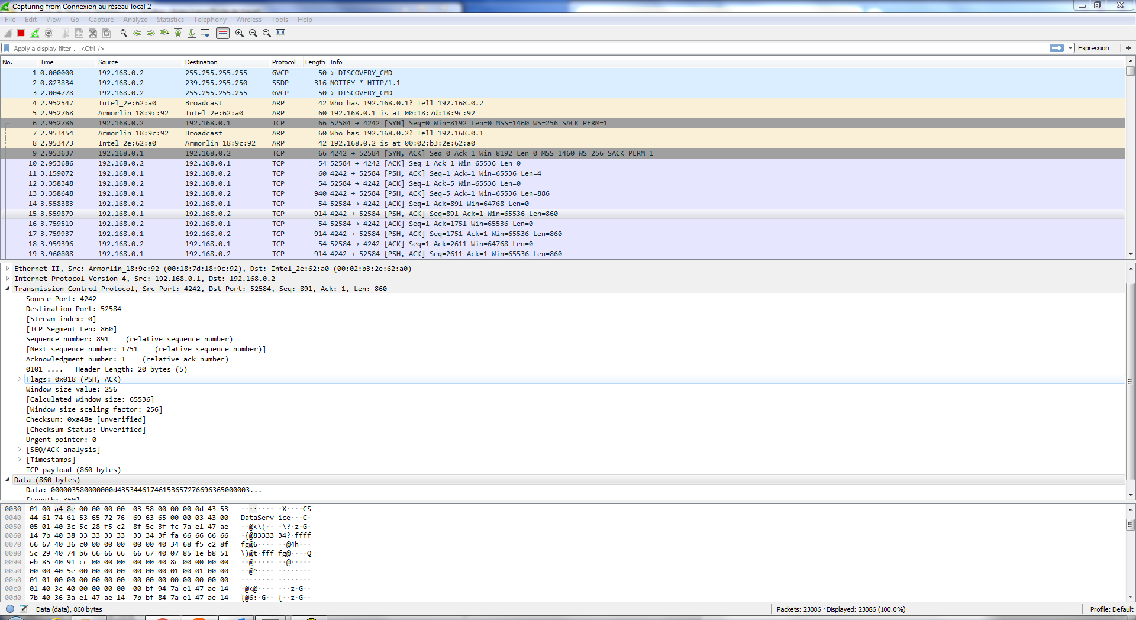Click the packet list vertical scrollbar thumb
Image resolution: width=1136 pixels, height=620 pixels.
click(x=1130, y=72)
